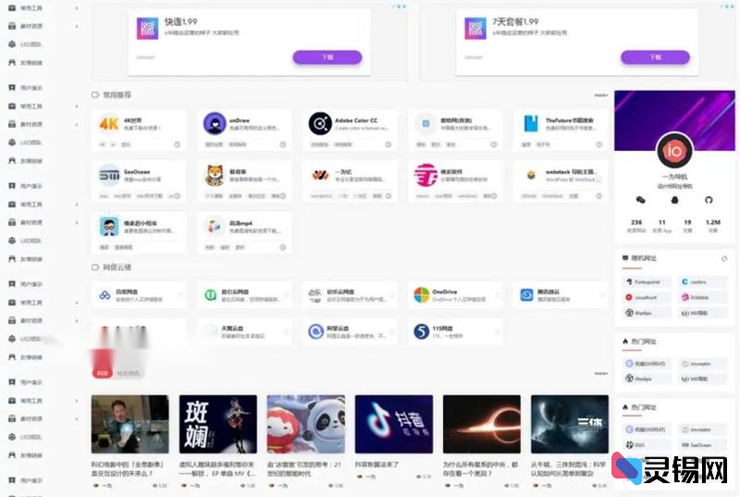The width and height of the screenshot is (740, 497).
Task: Click the 网盘云储 section heading
Action: click(x=117, y=267)
